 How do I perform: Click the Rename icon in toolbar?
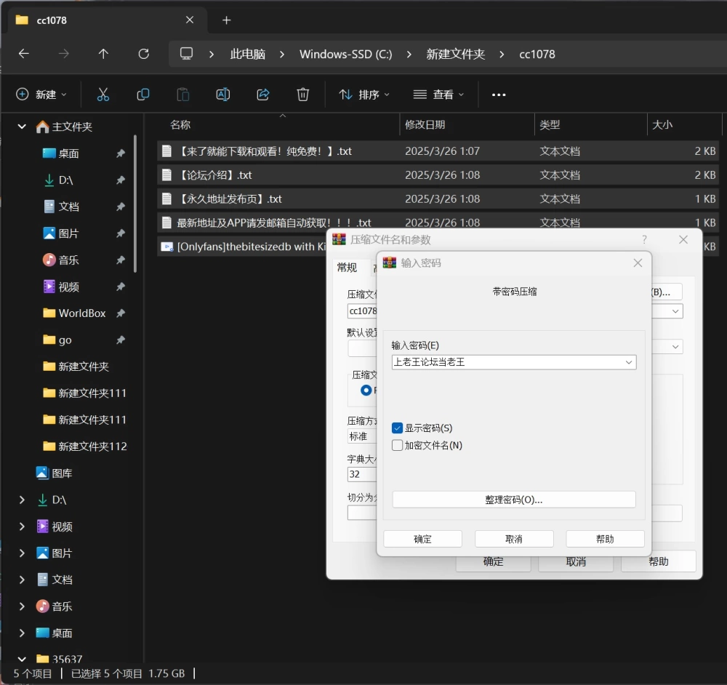pos(223,95)
